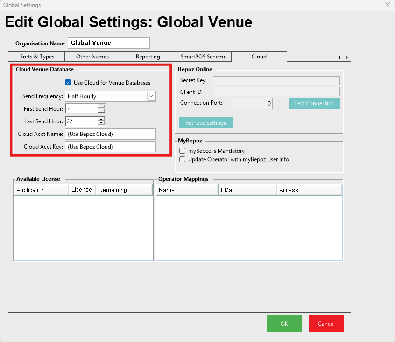This screenshot has height=342, width=395.
Task: Open the Reporting tab
Action: (x=148, y=57)
